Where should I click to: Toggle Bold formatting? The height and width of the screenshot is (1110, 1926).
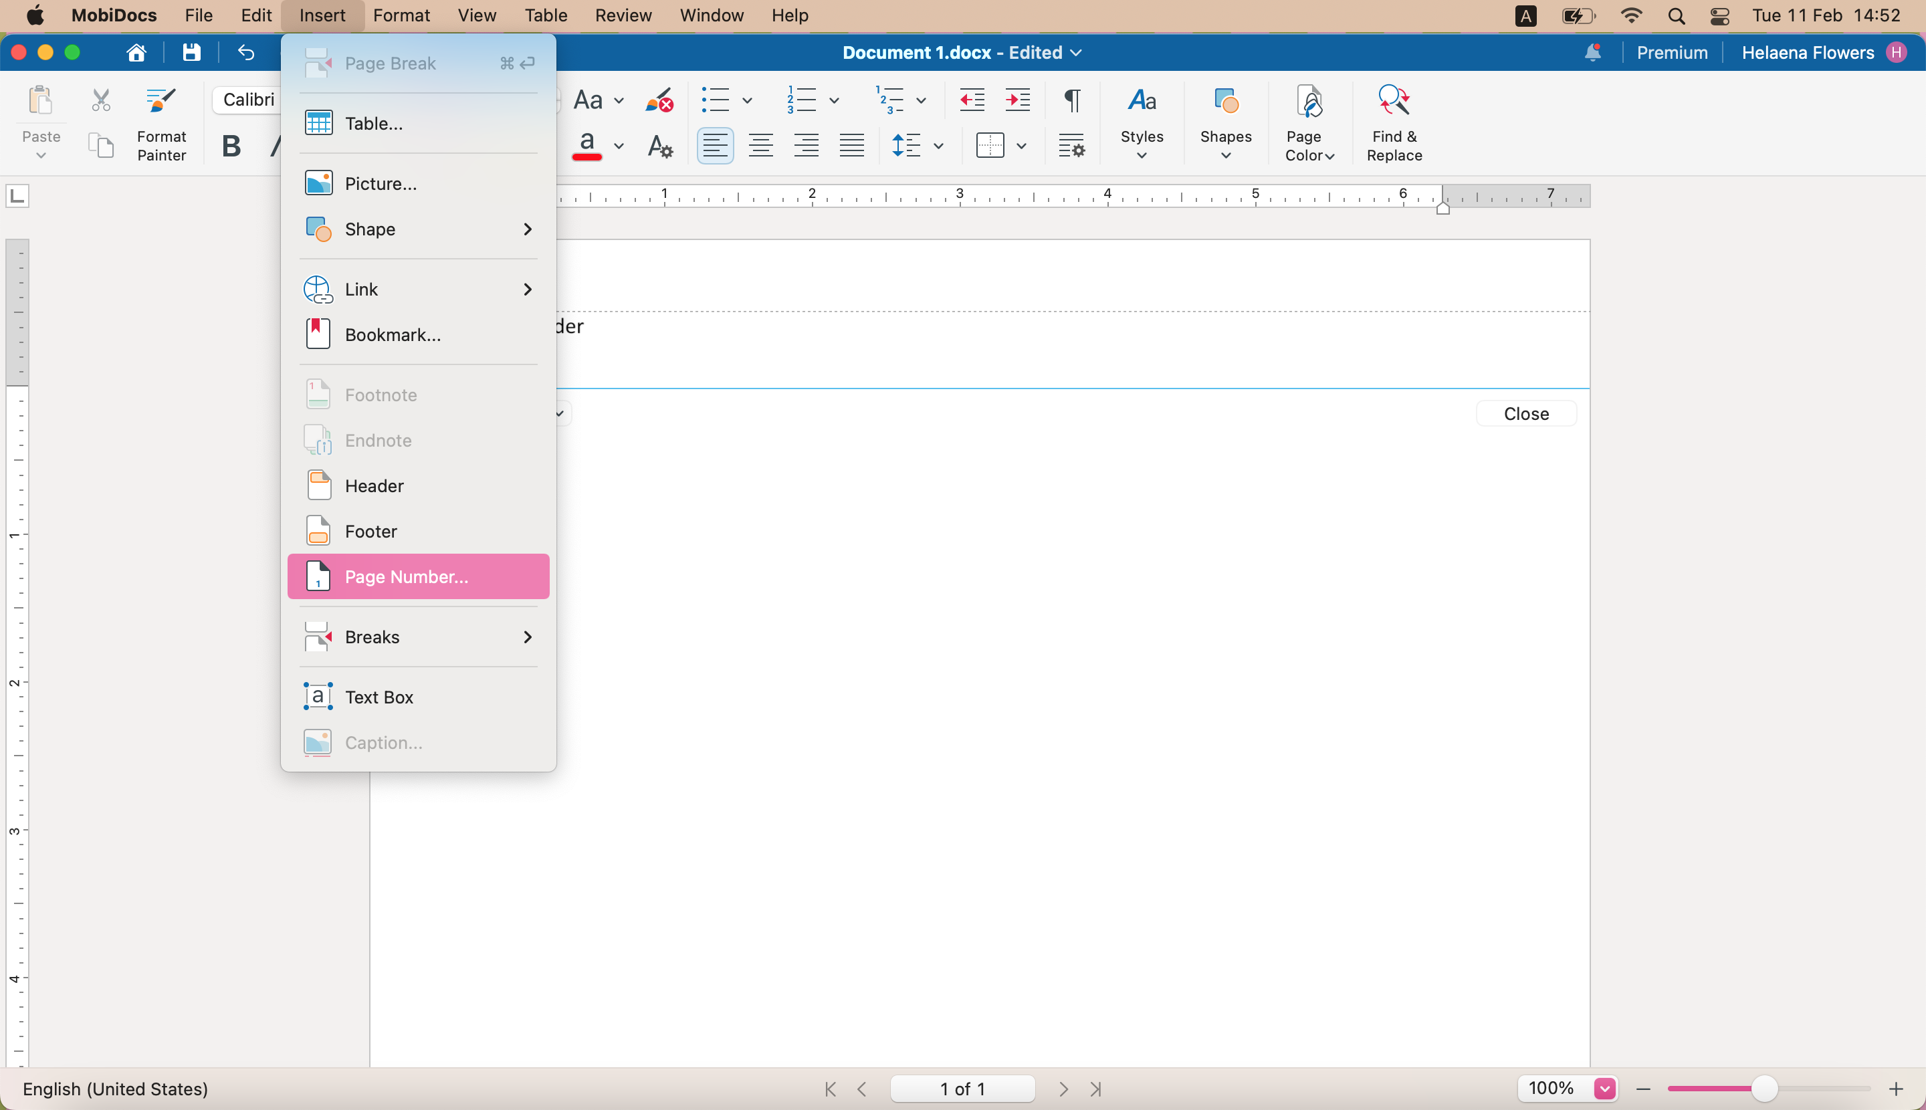230,146
